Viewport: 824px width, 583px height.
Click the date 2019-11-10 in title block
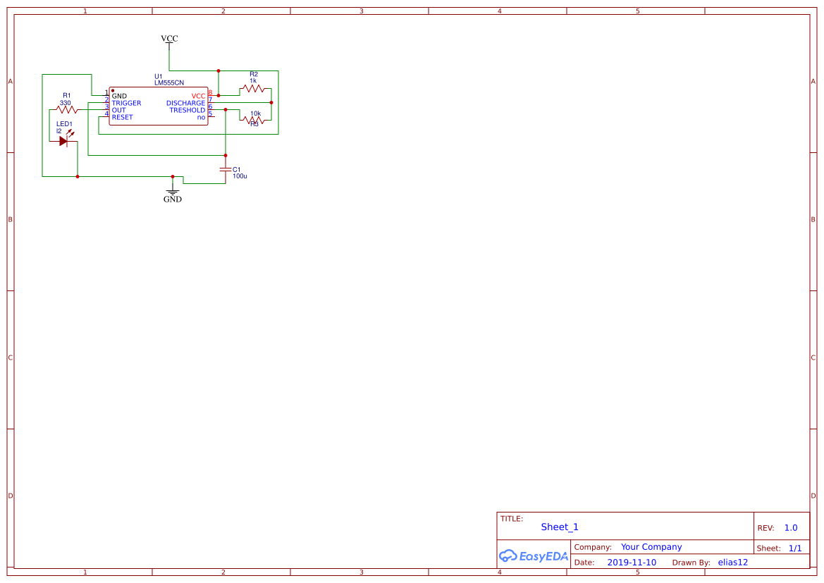click(632, 562)
